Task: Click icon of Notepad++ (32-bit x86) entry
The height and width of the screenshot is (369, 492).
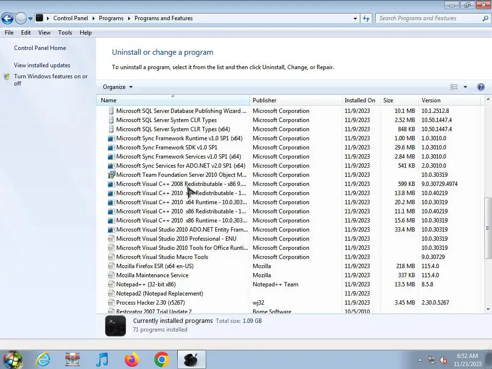Action: (111, 284)
